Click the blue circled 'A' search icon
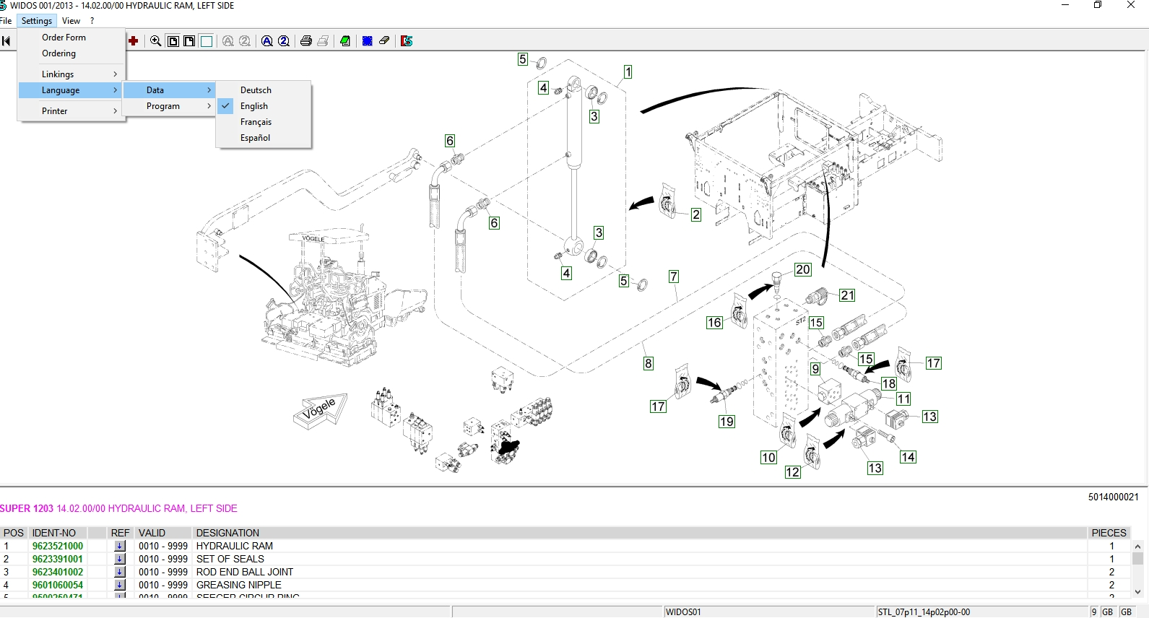The image size is (1149, 618). point(266,41)
